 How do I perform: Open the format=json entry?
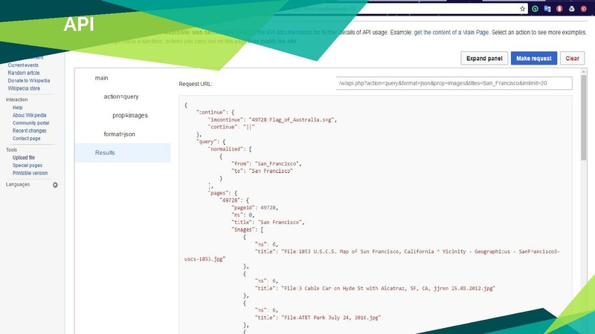[119, 134]
